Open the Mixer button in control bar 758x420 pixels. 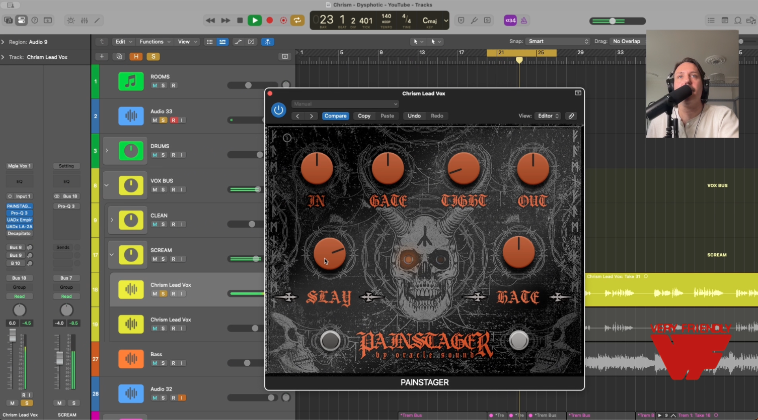coord(85,21)
